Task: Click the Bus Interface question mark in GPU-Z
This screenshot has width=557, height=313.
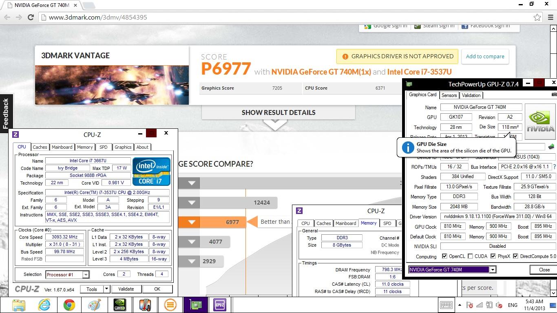Action: pyautogui.click(x=554, y=167)
